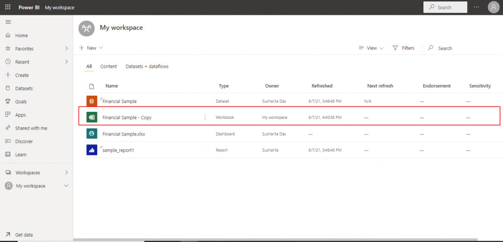Click the sample_report1 report icon
Viewport: 503px width, 242px height.
[91, 150]
